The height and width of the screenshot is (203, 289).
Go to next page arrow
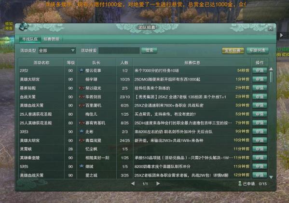(158, 184)
